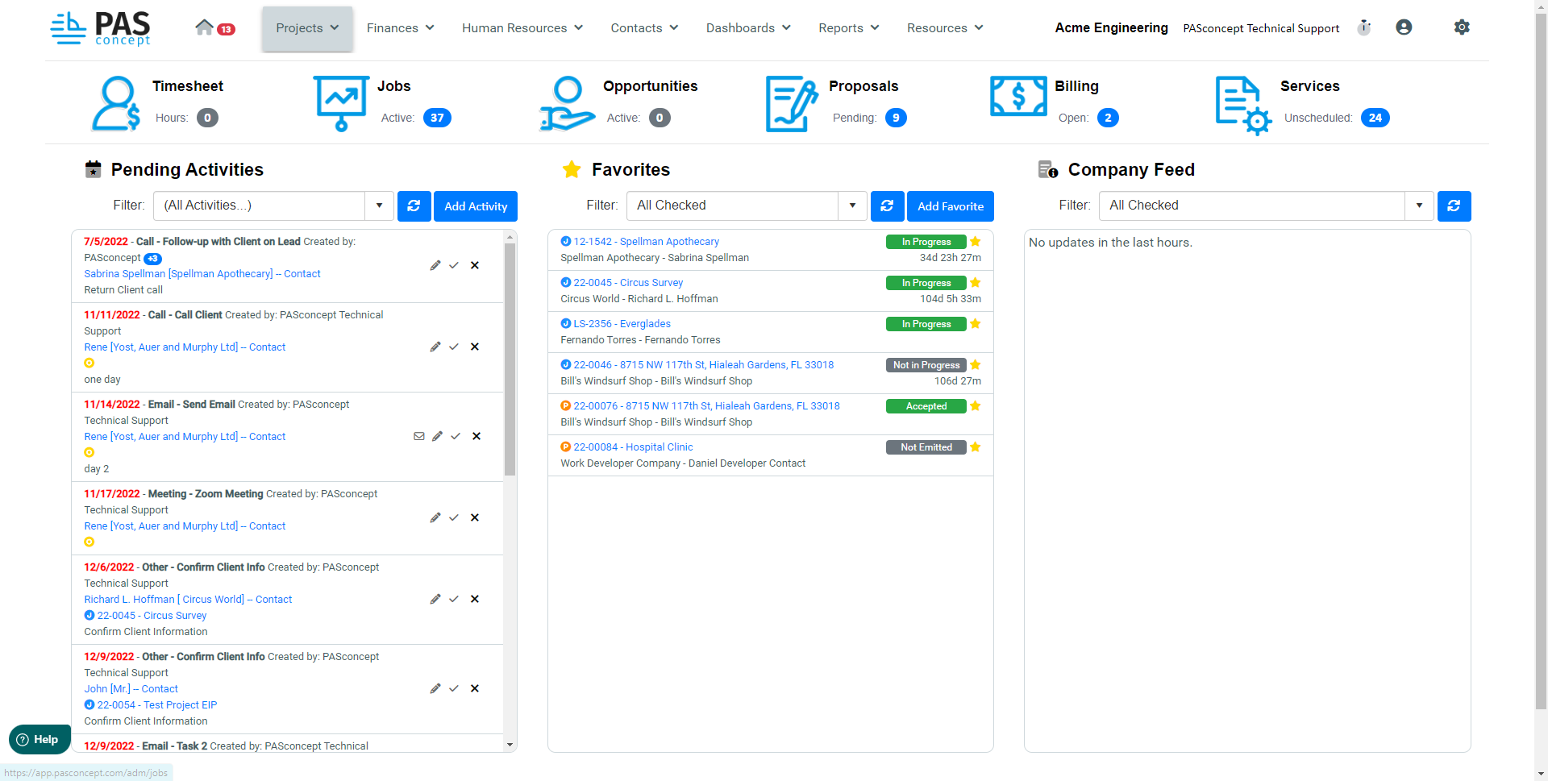1548x781 pixels.
Task: Click the Acme Engineering company name
Action: (x=1111, y=28)
